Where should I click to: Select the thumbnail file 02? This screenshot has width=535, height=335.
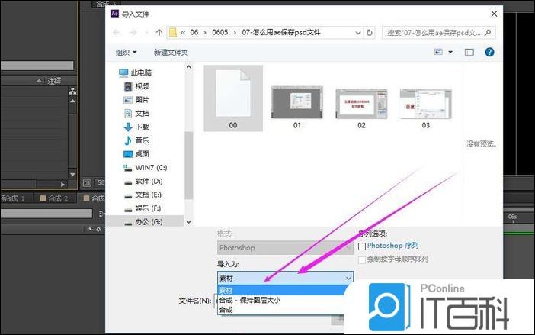point(361,108)
